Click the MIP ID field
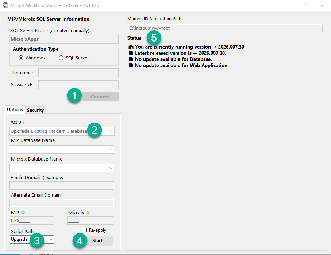The image size is (331, 255). coord(32,220)
